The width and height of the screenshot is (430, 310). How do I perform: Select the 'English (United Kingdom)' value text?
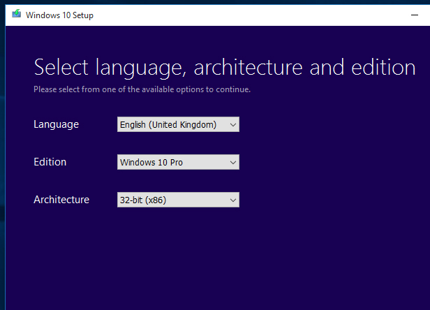[168, 124]
